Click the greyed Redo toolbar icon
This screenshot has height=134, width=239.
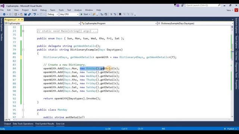[x=41, y=14]
